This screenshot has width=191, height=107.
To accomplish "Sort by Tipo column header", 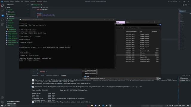I will click(141, 32).
